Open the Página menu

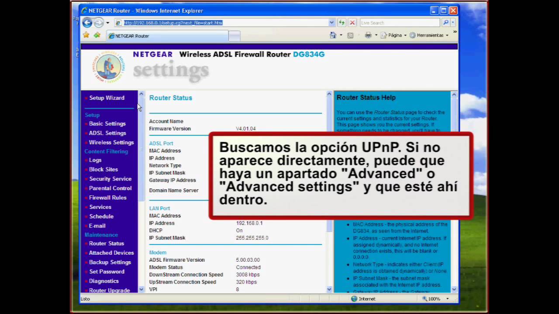pos(393,35)
